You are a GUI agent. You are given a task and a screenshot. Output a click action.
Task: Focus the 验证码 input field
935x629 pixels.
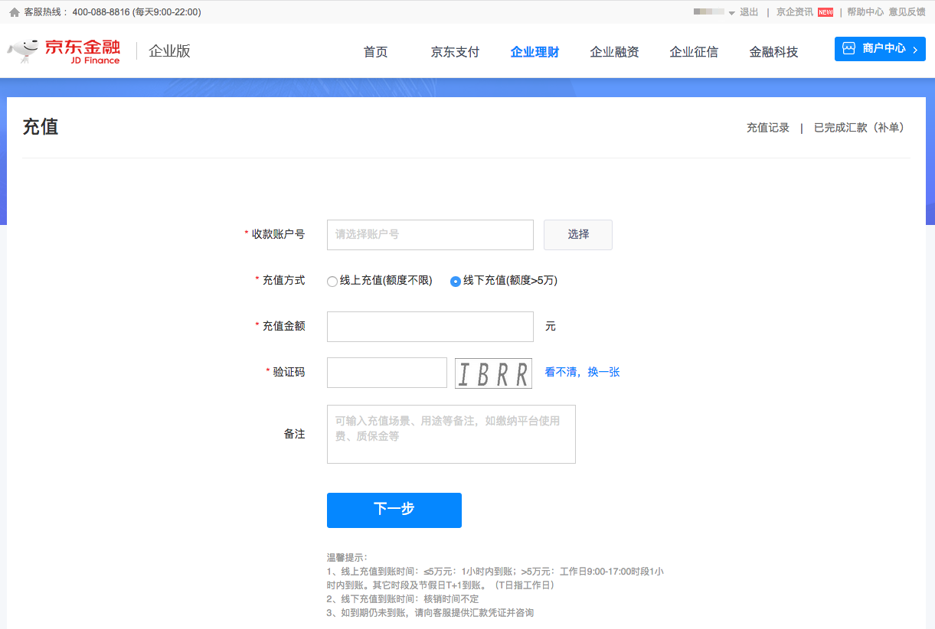[x=387, y=373]
